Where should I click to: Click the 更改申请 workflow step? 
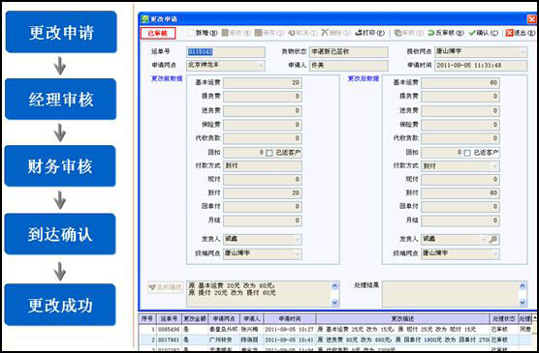tap(61, 32)
